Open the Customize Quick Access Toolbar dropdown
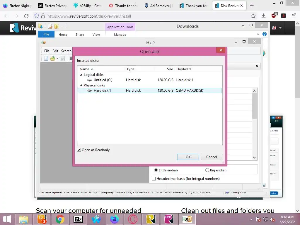Screen dimensions: 300x225 tap(62, 27)
